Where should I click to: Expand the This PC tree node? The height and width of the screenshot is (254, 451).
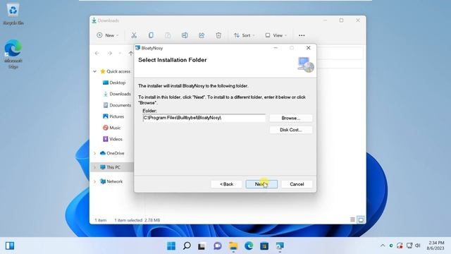[x=94, y=167]
